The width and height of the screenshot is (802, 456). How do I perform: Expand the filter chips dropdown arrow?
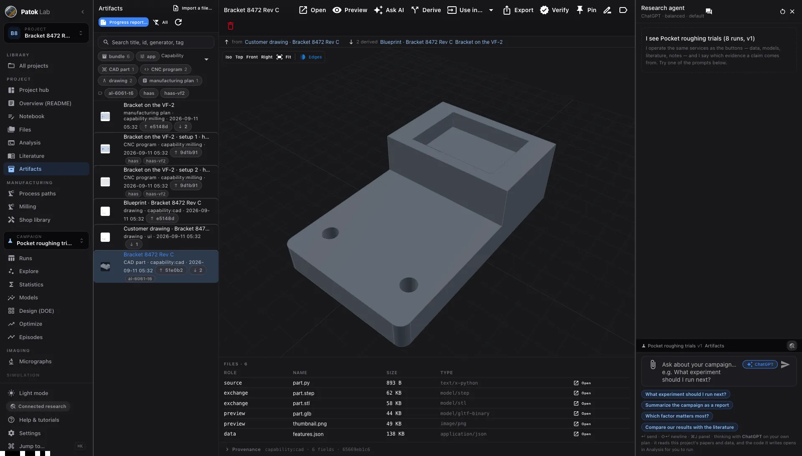[x=206, y=60]
